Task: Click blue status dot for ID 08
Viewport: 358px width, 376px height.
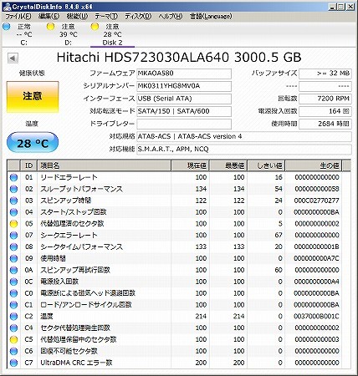Action: pyautogui.click(x=13, y=247)
